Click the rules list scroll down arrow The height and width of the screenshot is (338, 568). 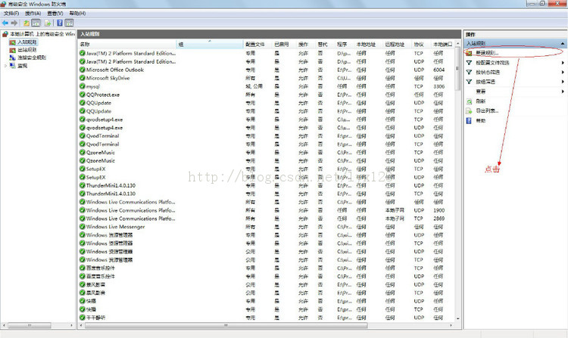coord(458,318)
